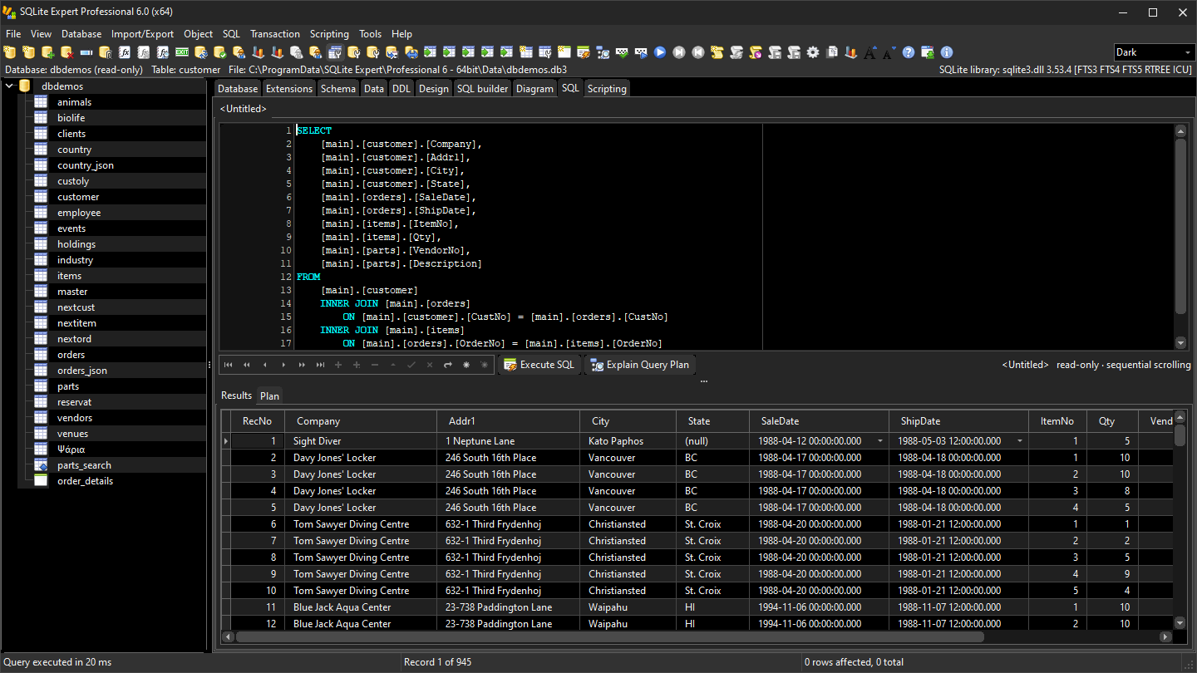Switch to the Diagram tab

coord(534,88)
